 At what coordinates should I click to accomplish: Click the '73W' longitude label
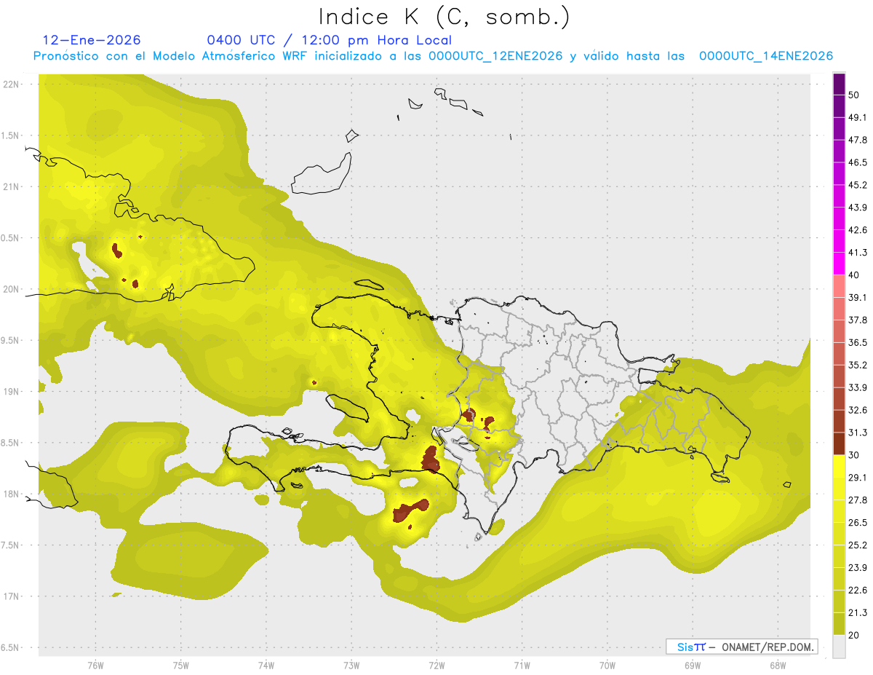(351, 665)
